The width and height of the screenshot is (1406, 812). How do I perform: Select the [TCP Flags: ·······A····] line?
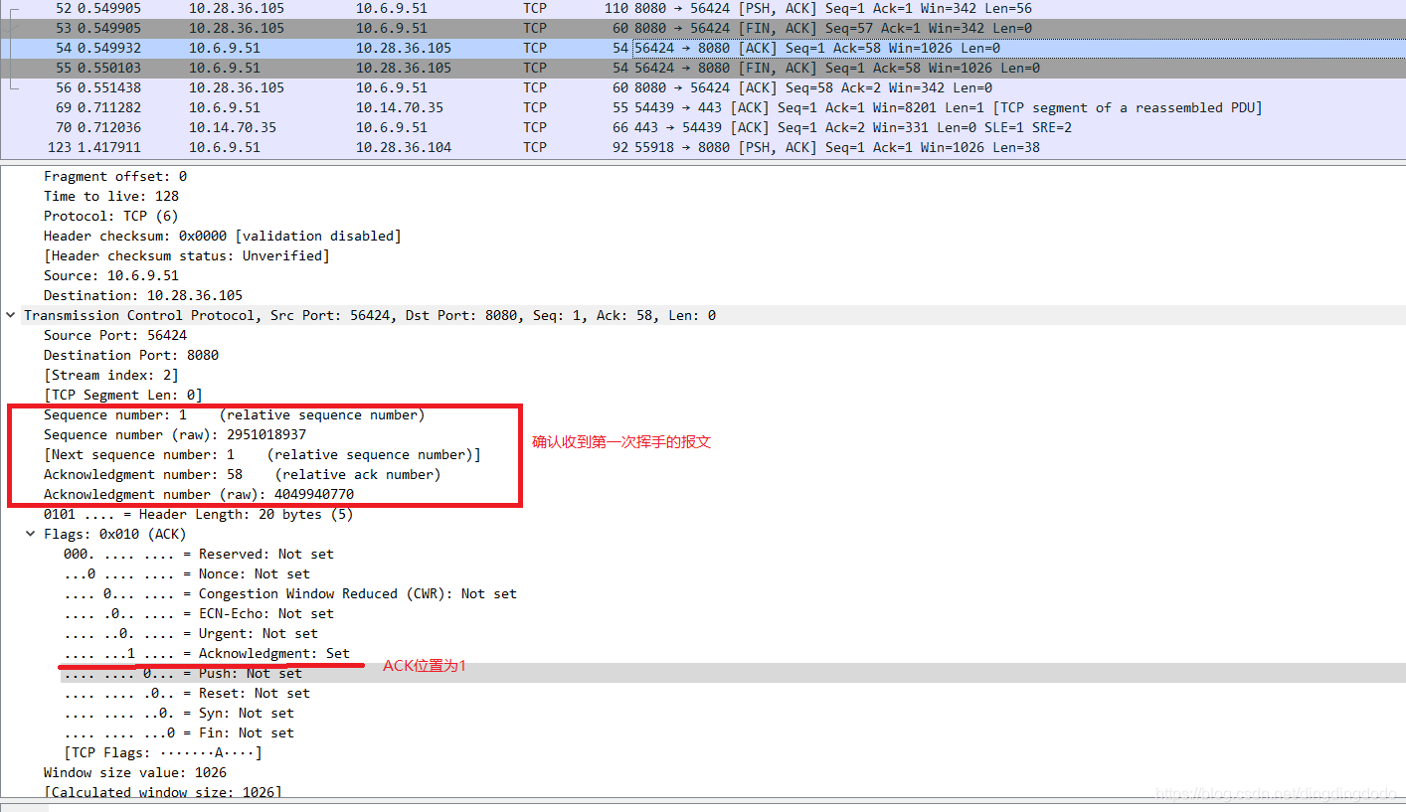point(163,752)
